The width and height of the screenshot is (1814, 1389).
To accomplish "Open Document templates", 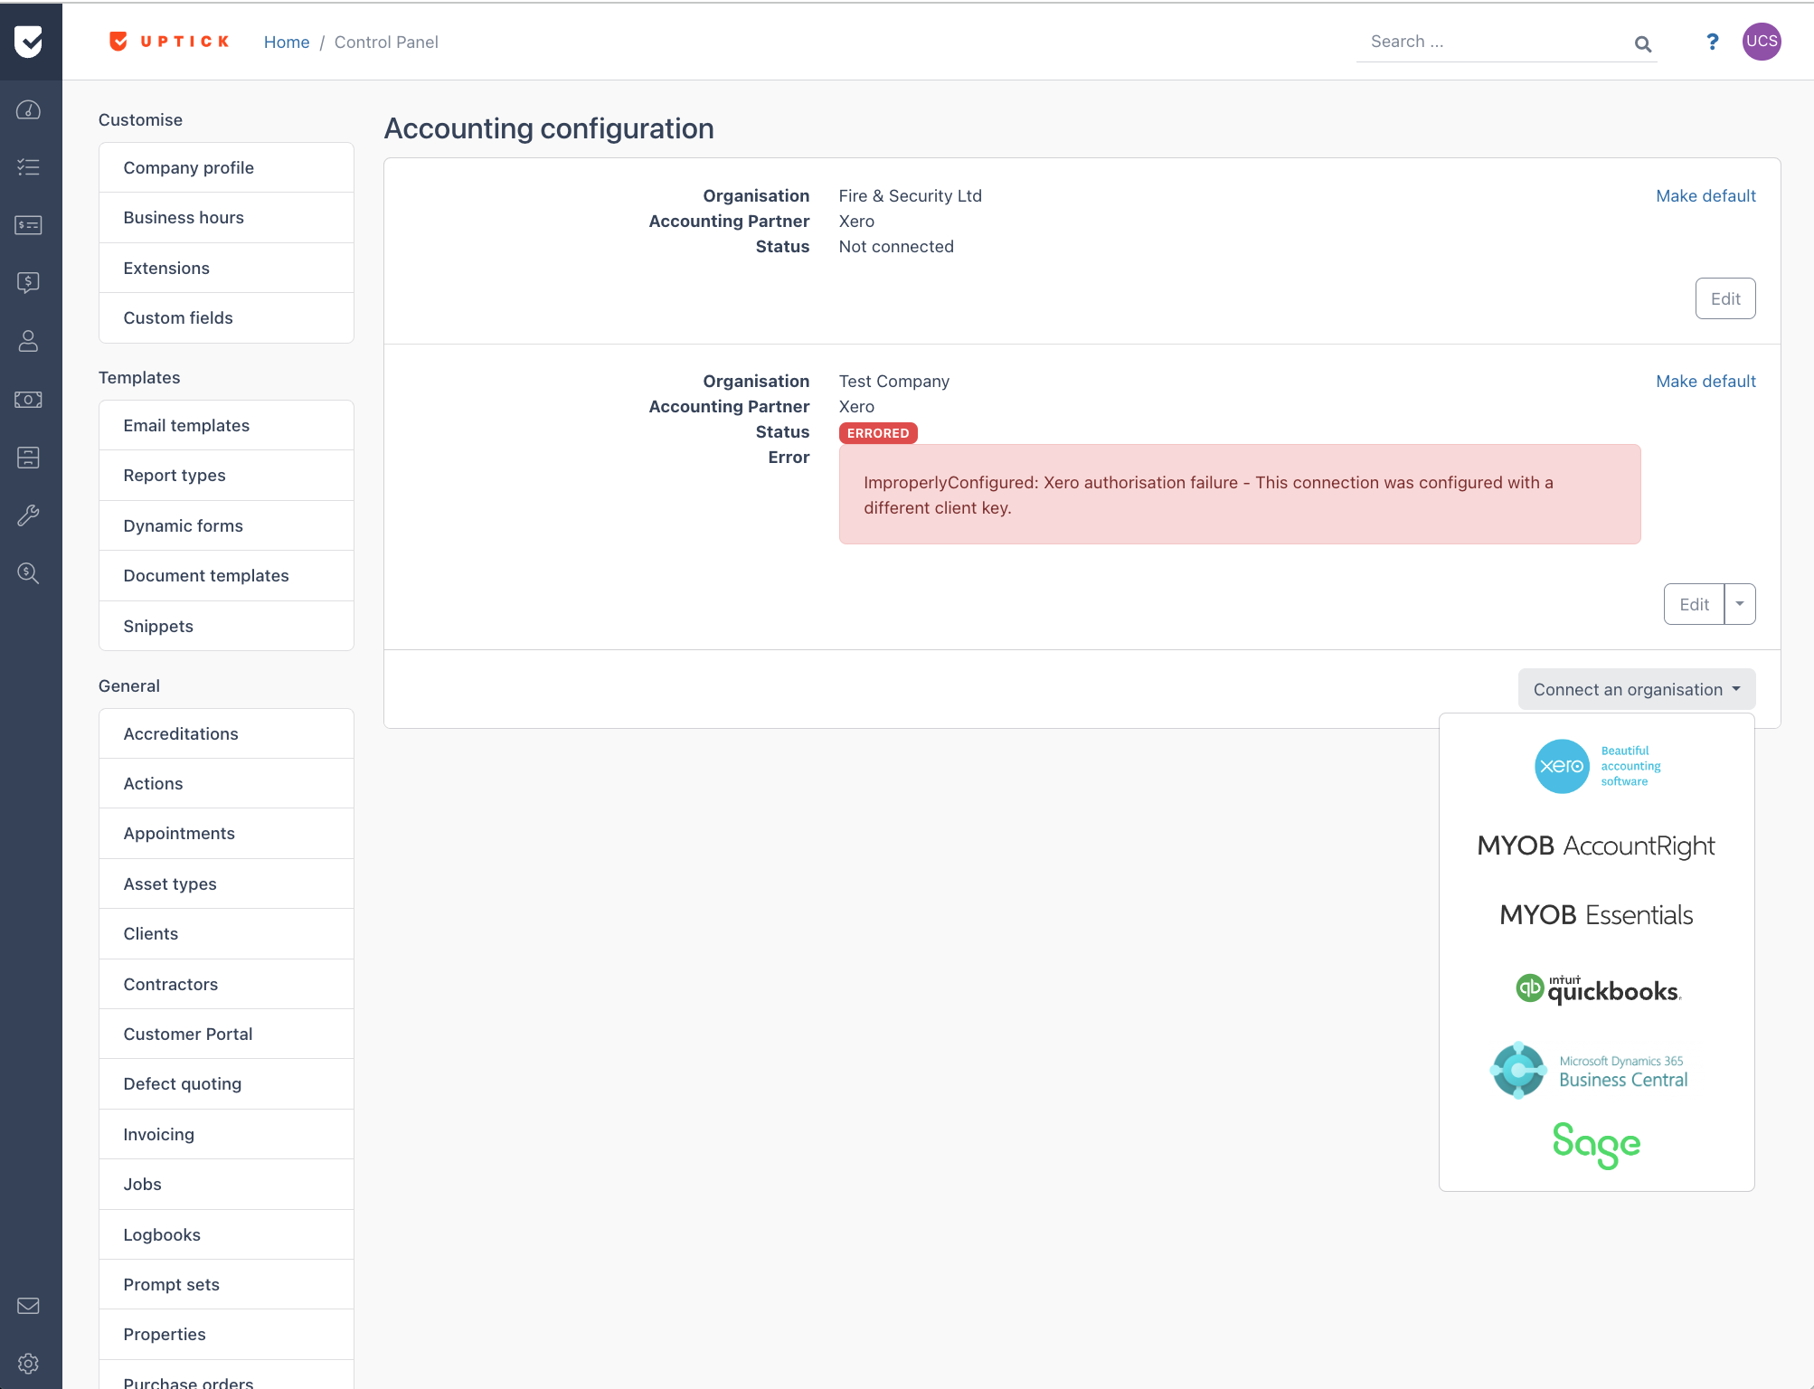I will (226, 576).
